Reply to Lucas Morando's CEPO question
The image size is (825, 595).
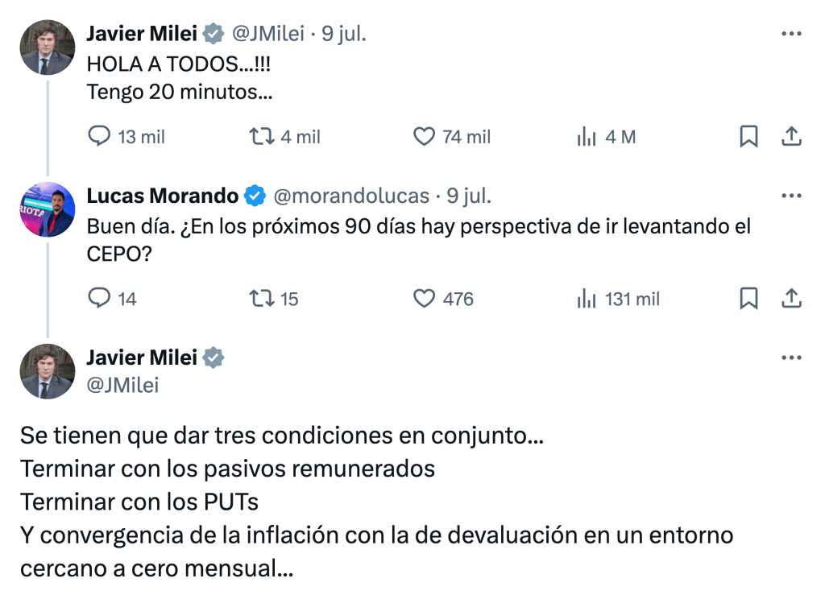coord(99,299)
